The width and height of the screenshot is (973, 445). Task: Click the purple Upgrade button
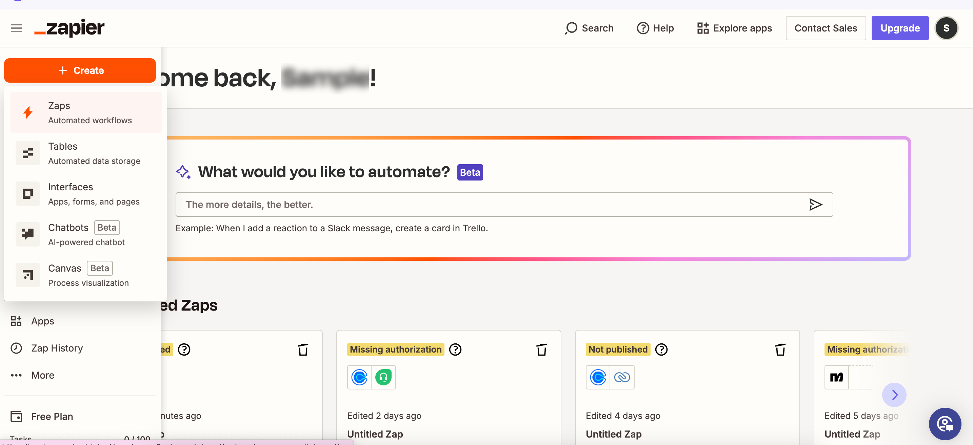coord(900,28)
